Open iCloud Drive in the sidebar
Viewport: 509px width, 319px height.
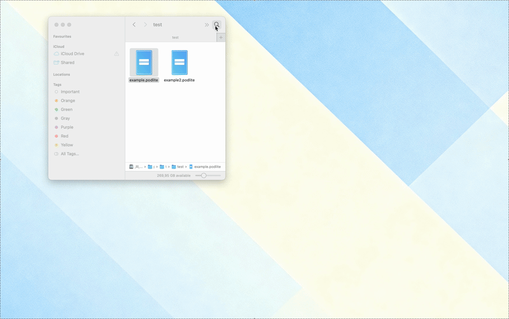[x=72, y=54]
